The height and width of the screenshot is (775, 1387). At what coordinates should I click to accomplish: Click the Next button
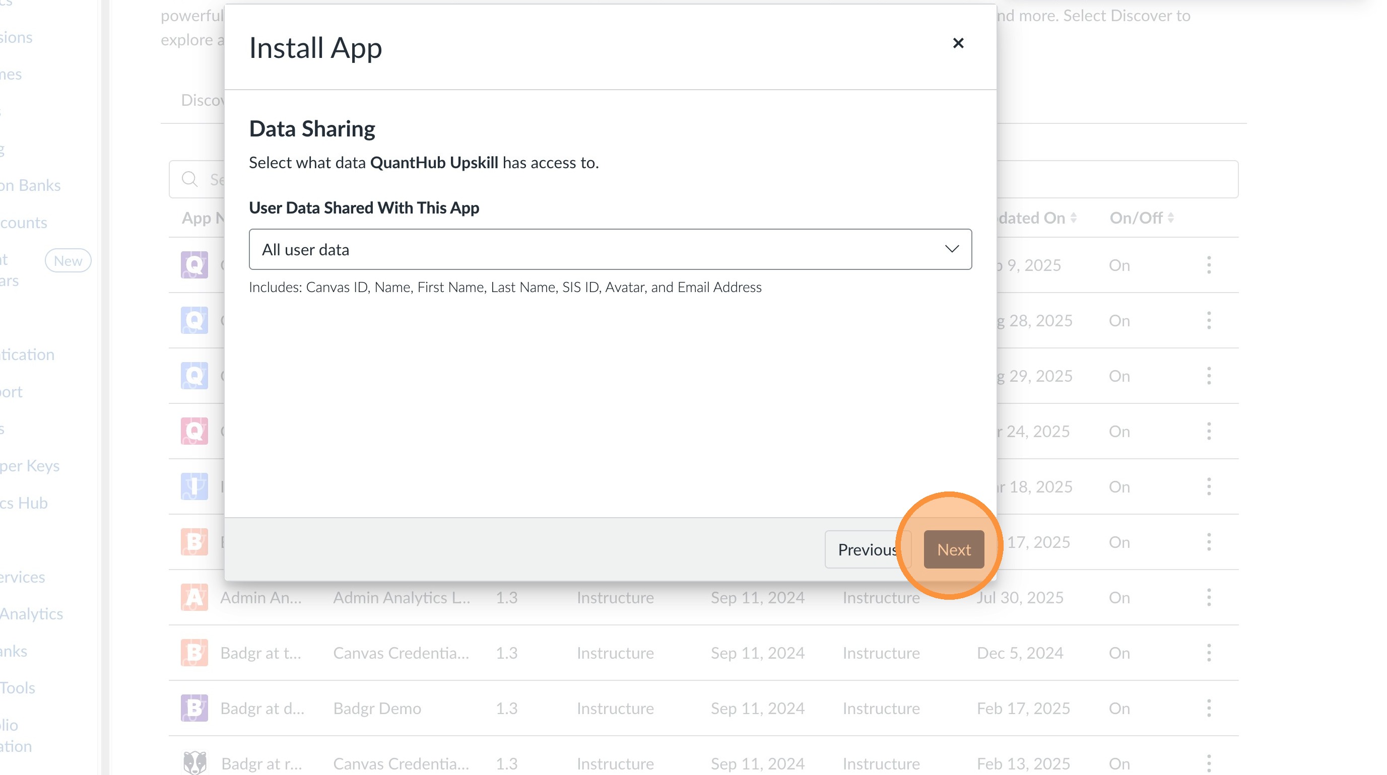coord(954,549)
